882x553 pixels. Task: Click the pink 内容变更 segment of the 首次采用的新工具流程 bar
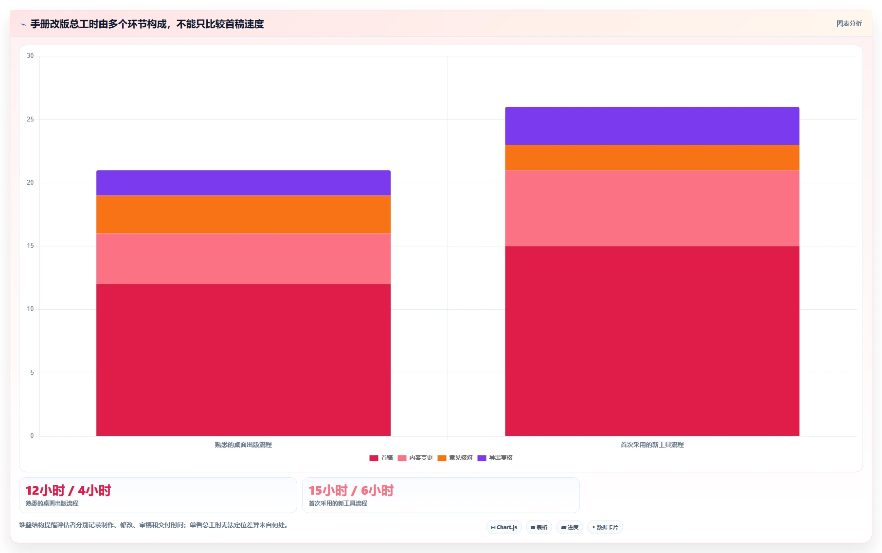(652, 208)
